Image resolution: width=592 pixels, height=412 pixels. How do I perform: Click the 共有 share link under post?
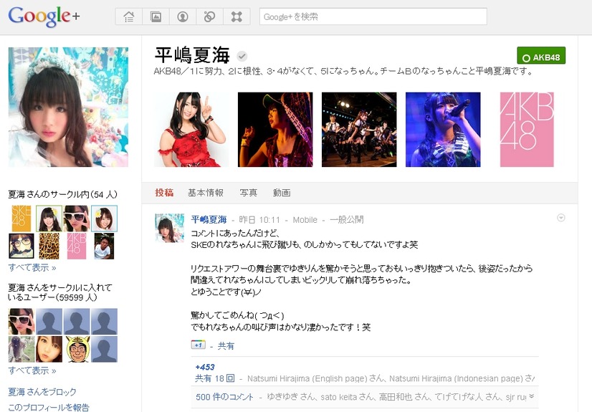point(226,346)
